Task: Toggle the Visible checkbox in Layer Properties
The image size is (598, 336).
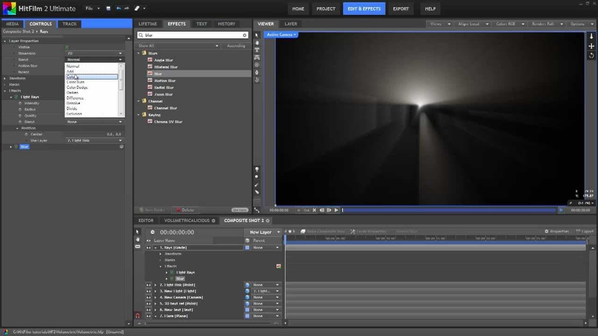Action: pos(67,47)
